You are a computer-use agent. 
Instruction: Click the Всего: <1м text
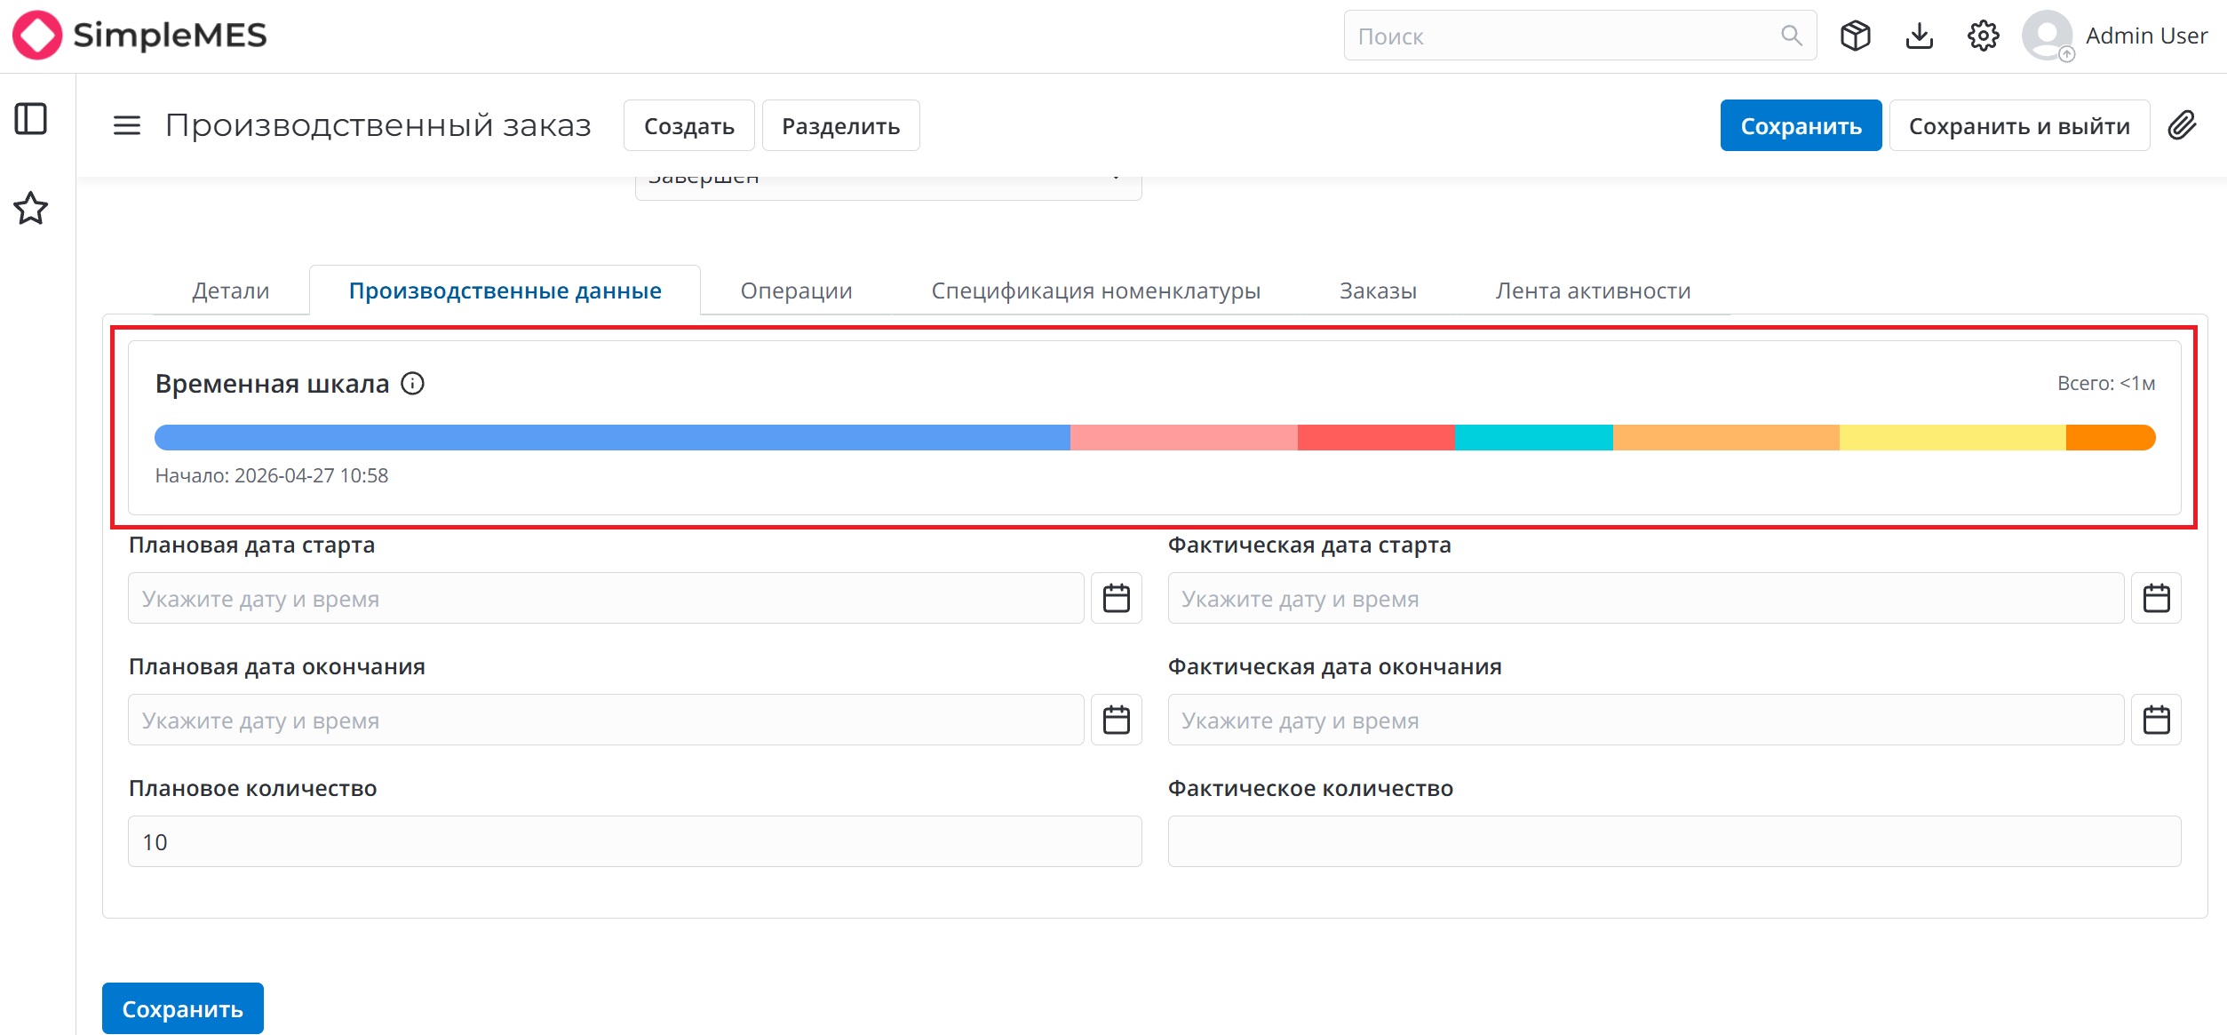pos(2106,383)
